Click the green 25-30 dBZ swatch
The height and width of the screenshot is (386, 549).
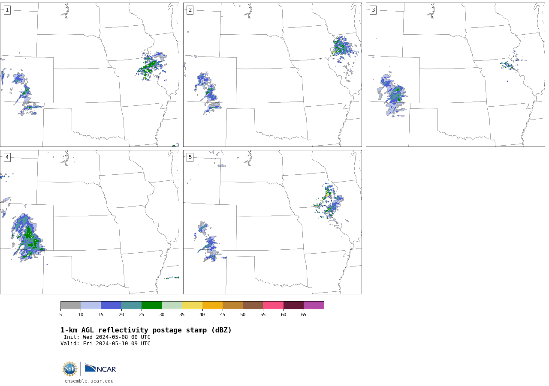click(x=151, y=305)
